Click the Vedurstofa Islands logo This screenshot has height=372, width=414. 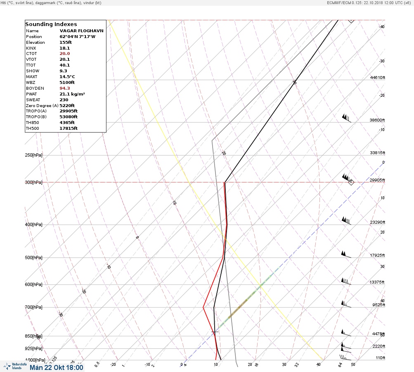click(15, 366)
